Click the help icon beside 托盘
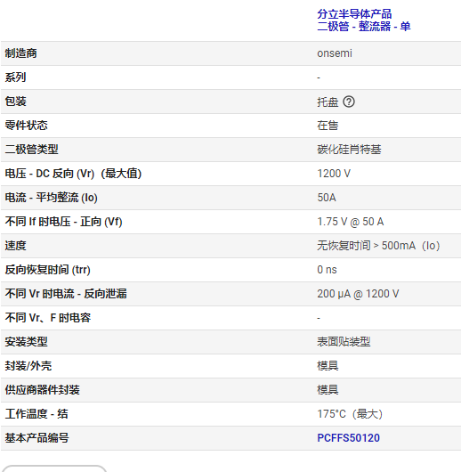The height and width of the screenshot is (472, 461). (349, 102)
